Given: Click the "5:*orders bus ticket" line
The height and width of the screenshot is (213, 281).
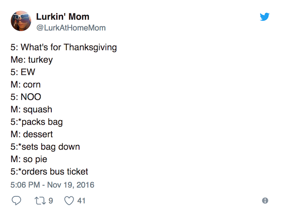Looking at the screenshot, I should pyautogui.click(x=49, y=172).
